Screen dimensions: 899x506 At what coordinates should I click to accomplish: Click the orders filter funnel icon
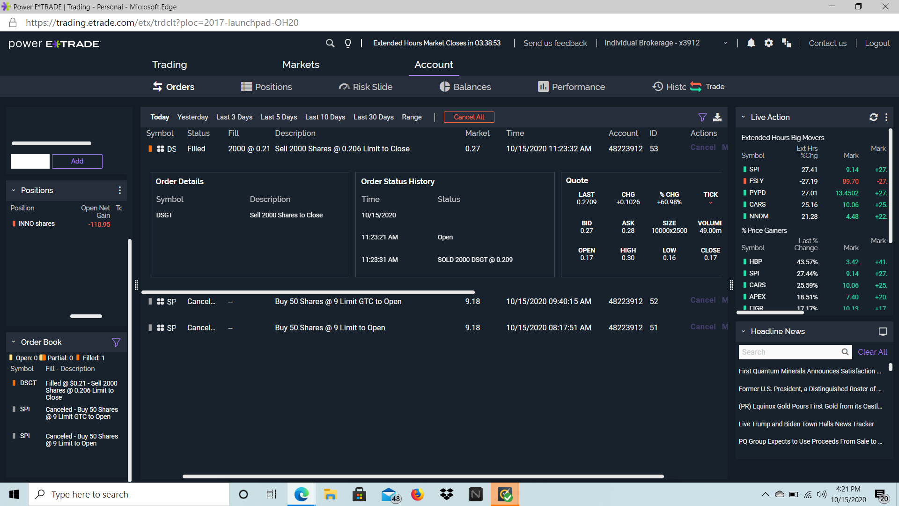point(702,117)
